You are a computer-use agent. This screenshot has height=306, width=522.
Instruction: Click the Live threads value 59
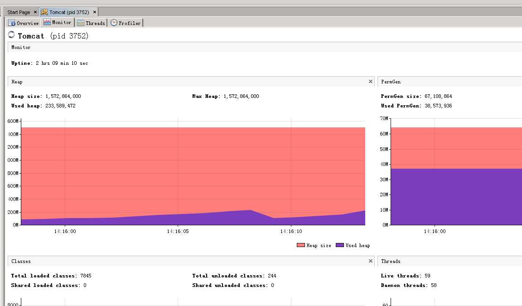pyautogui.click(x=427, y=276)
